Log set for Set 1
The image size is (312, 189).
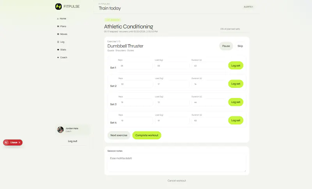tap(236, 65)
